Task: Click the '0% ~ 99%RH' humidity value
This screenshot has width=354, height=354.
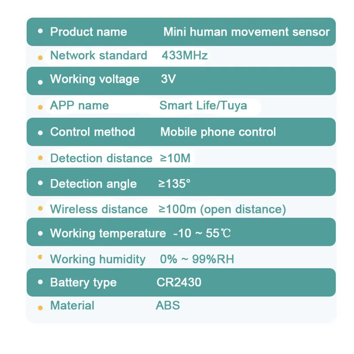Action: click(x=197, y=259)
